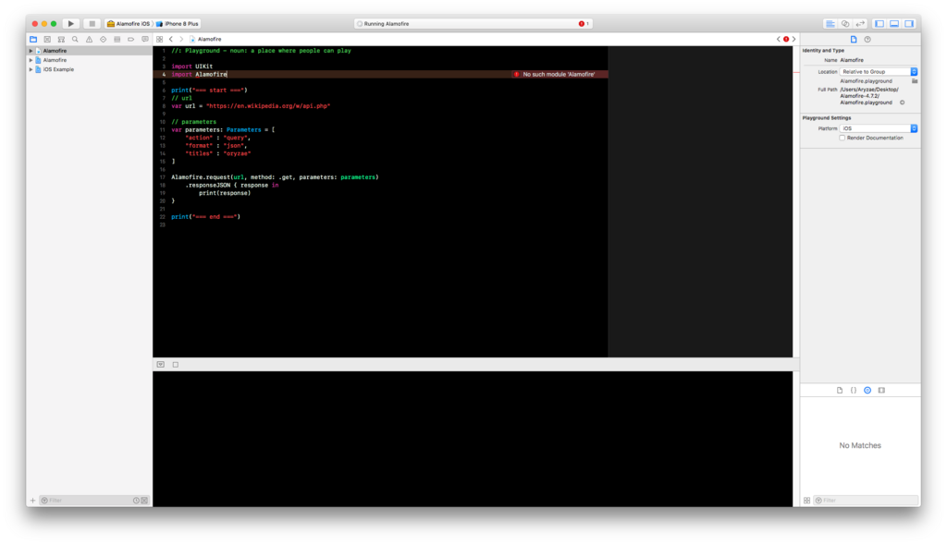Select the second Alamofire project row

pos(55,60)
